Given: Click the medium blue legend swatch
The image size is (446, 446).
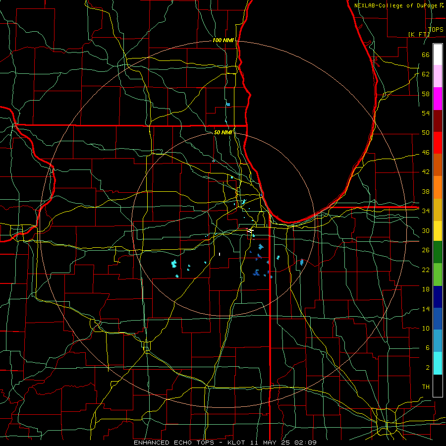Looking at the screenshot, I should click(x=438, y=319).
